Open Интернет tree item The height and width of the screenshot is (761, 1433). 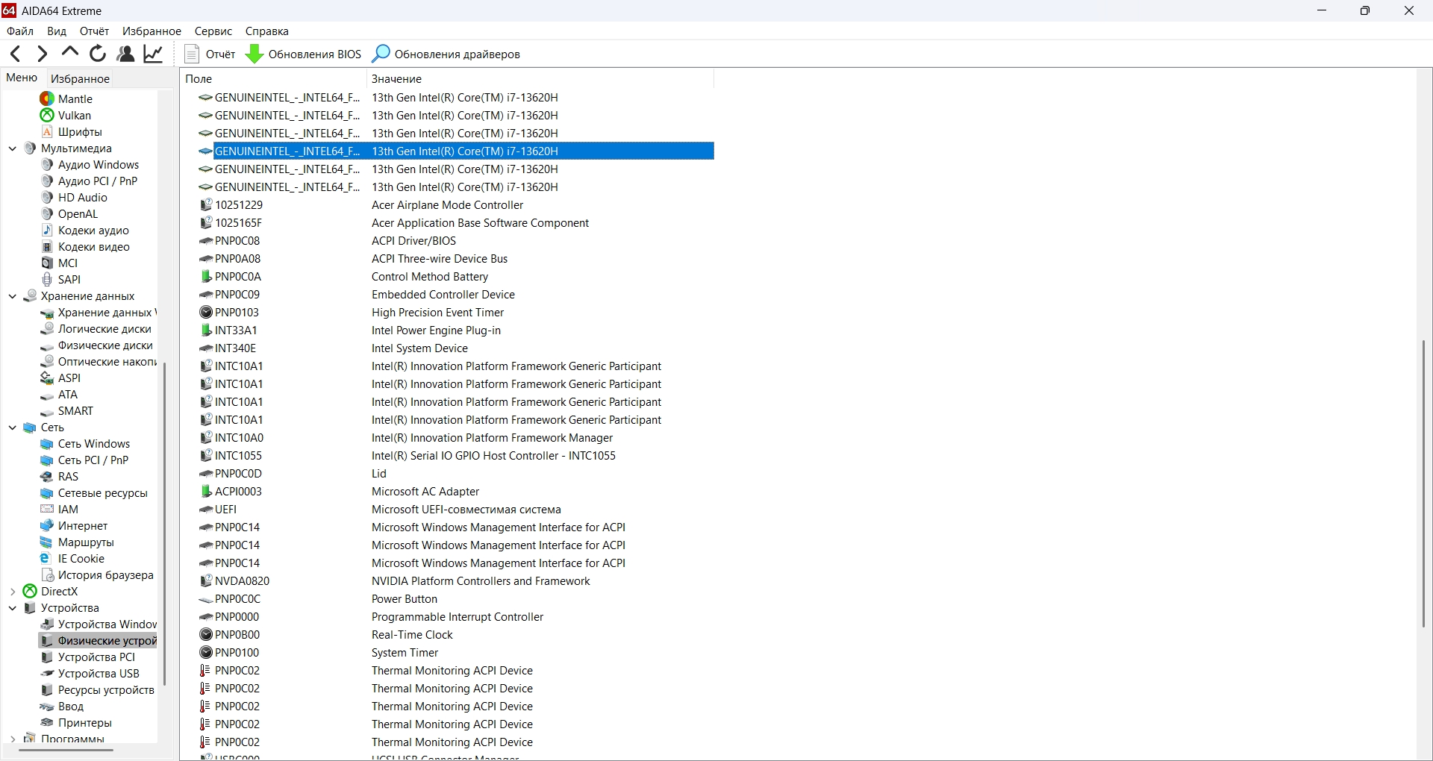coord(75,526)
